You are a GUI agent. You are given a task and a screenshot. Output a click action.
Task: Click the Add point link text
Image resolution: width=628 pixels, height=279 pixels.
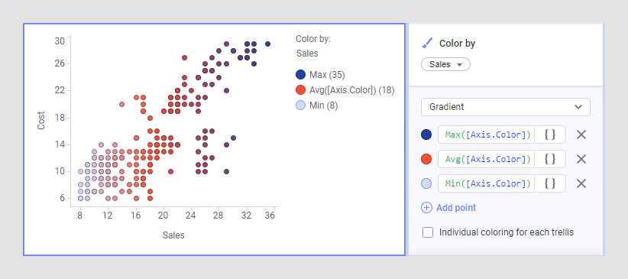pyautogui.click(x=456, y=208)
